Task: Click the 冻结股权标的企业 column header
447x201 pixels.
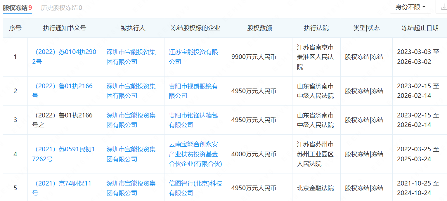Action: [x=195, y=28]
